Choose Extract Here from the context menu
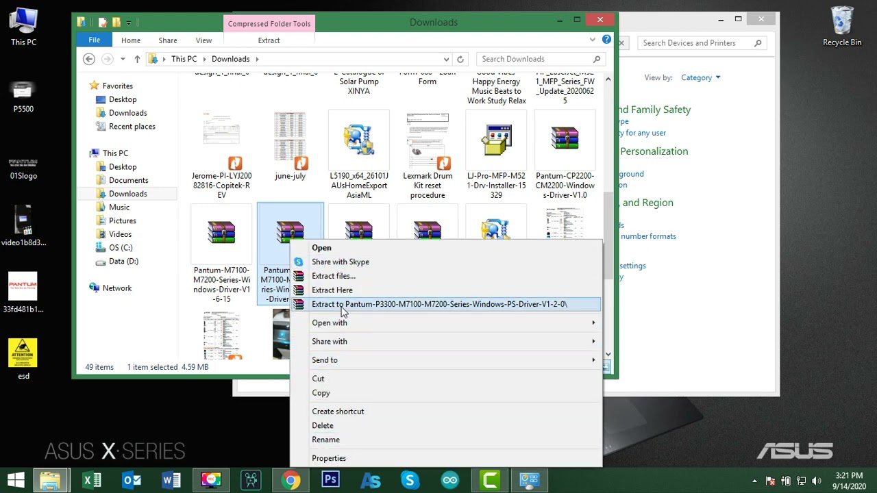Image resolution: width=877 pixels, height=493 pixels. pos(446,290)
